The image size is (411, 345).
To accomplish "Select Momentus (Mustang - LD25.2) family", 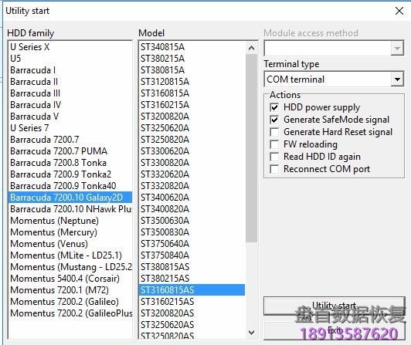I will (x=70, y=267).
